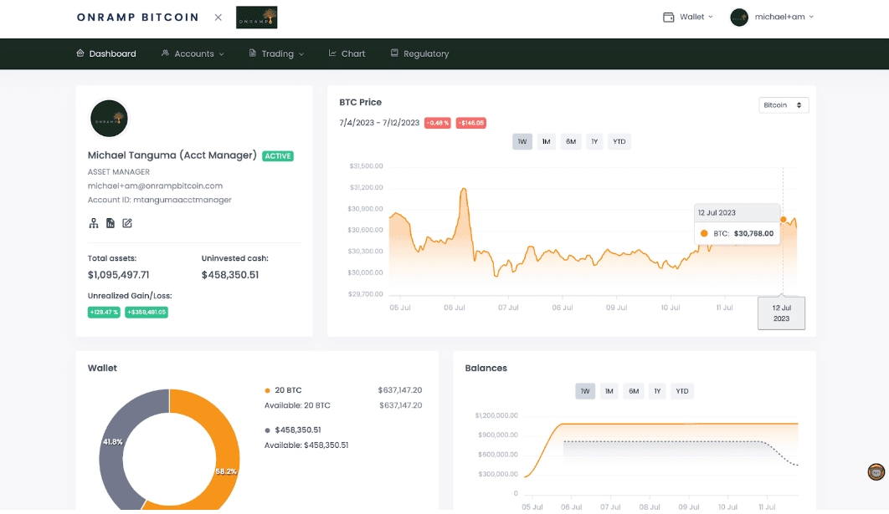The image size is (889, 514).
Task: Click the user avatar in top bar
Action: coord(739,17)
